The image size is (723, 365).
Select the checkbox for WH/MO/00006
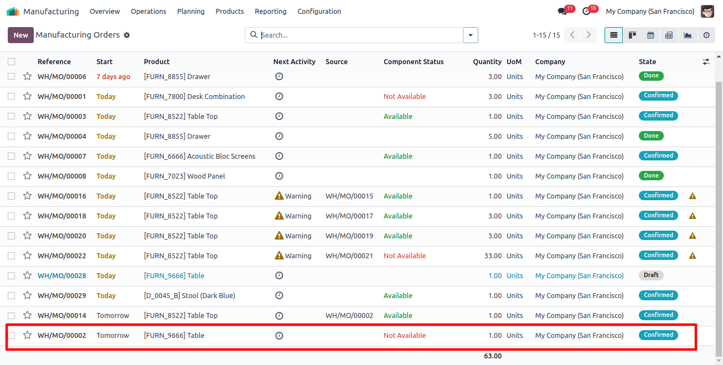click(12, 76)
